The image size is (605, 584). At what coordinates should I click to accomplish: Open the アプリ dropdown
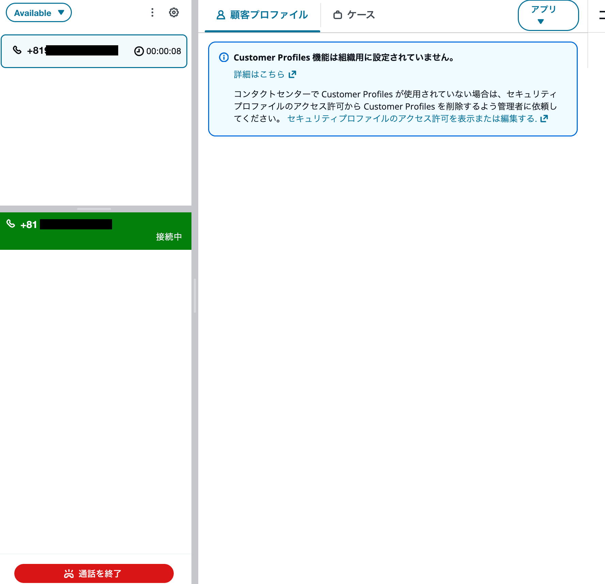(x=548, y=15)
